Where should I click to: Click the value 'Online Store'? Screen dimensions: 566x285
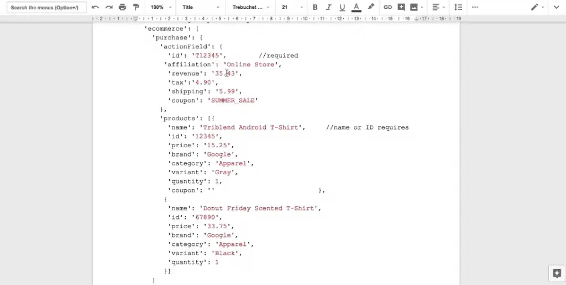click(x=250, y=65)
